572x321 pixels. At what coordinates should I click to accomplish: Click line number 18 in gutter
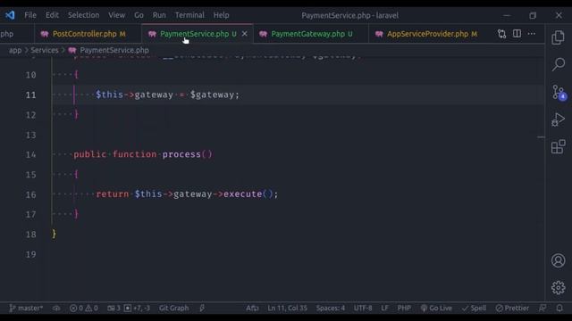point(30,235)
